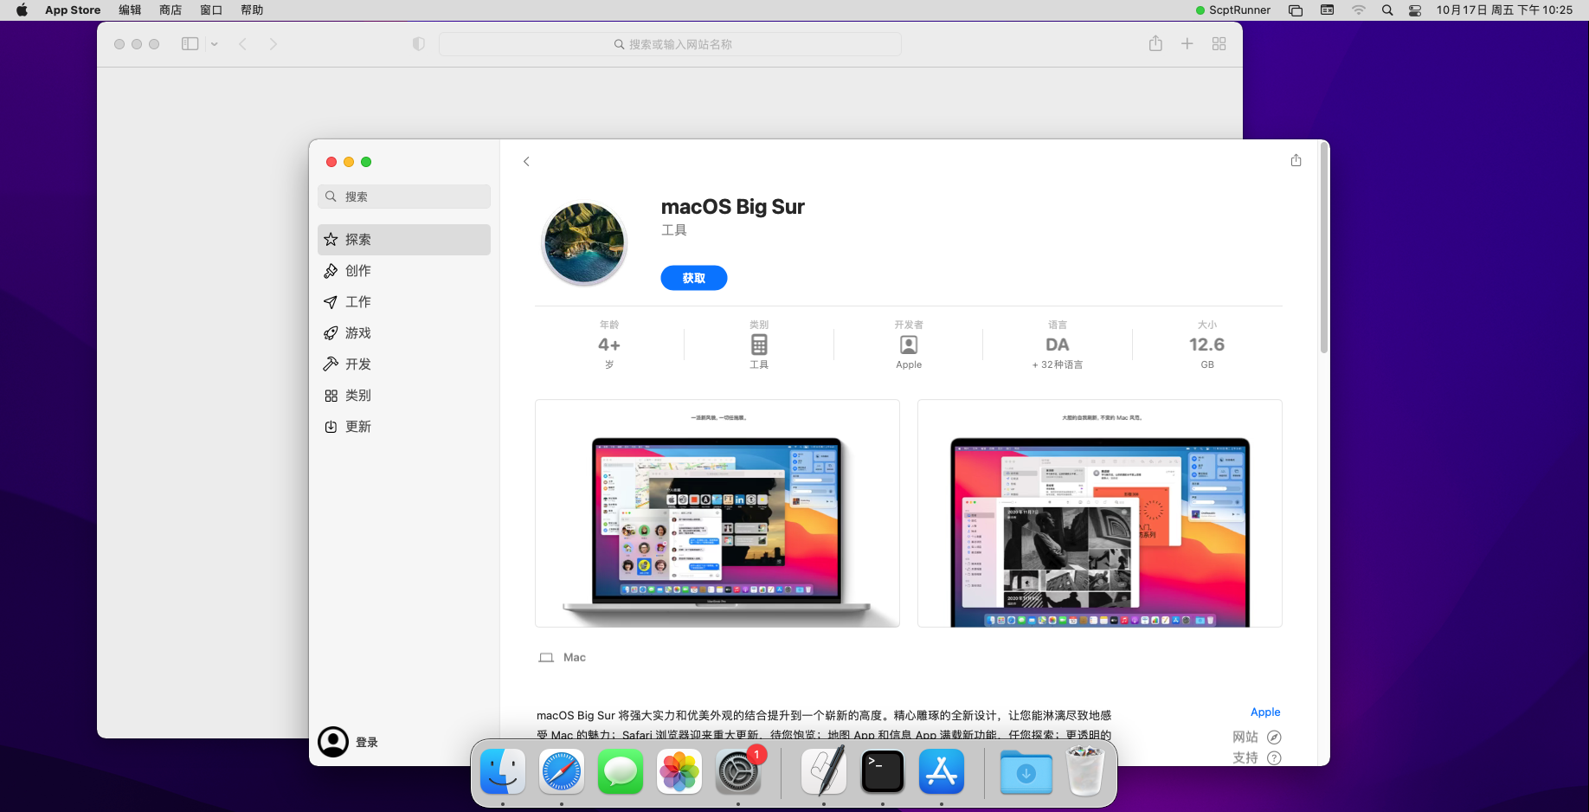1589x812 pixels.
Task: Toggle the Safari window sidebar button
Action: pyautogui.click(x=190, y=44)
